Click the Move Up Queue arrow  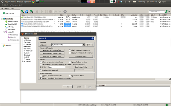(x=56, y=12)
